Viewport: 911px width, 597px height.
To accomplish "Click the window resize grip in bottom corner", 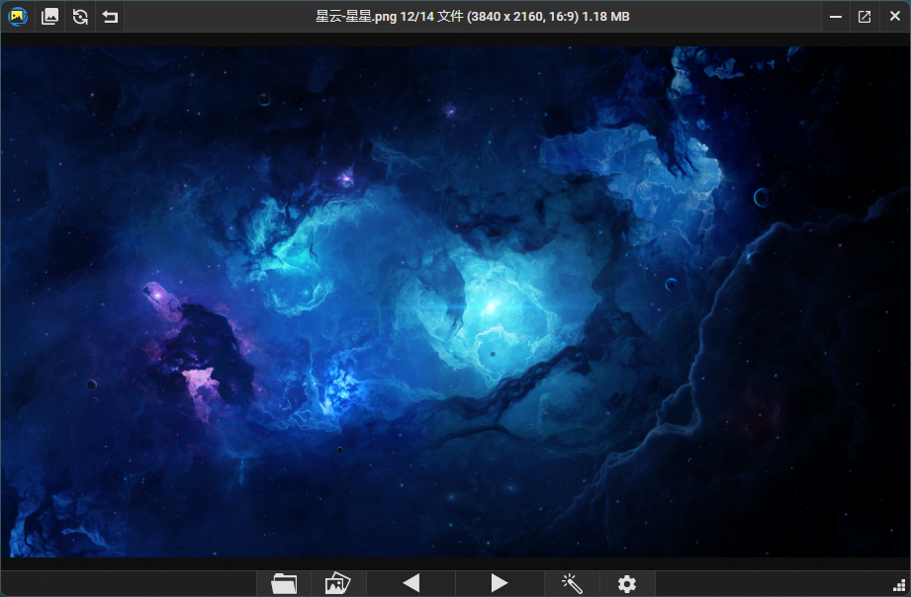I will 900,586.
